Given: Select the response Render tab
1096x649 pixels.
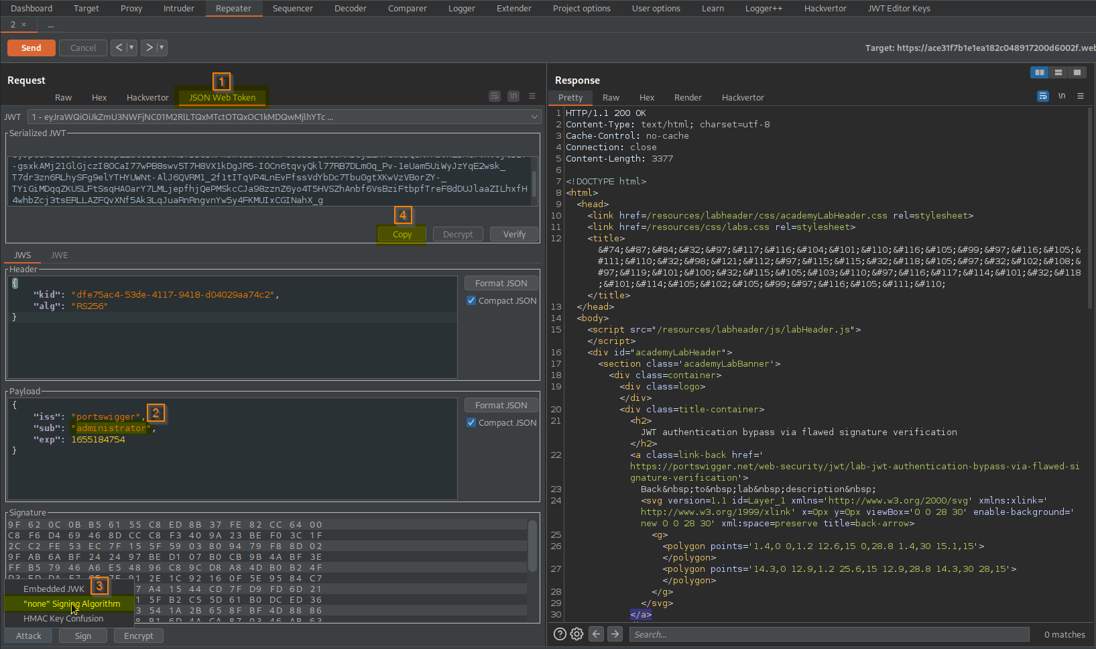Looking at the screenshot, I should pyautogui.click(x=688, y=97).
